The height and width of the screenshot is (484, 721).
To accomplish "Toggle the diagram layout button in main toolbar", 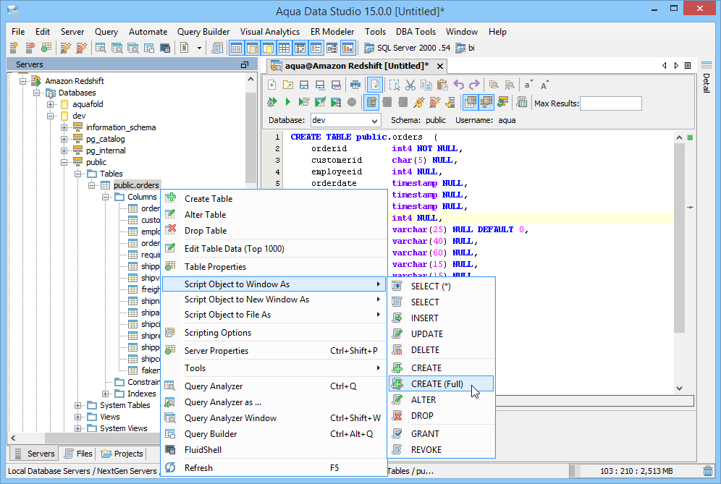I will 332,47.
